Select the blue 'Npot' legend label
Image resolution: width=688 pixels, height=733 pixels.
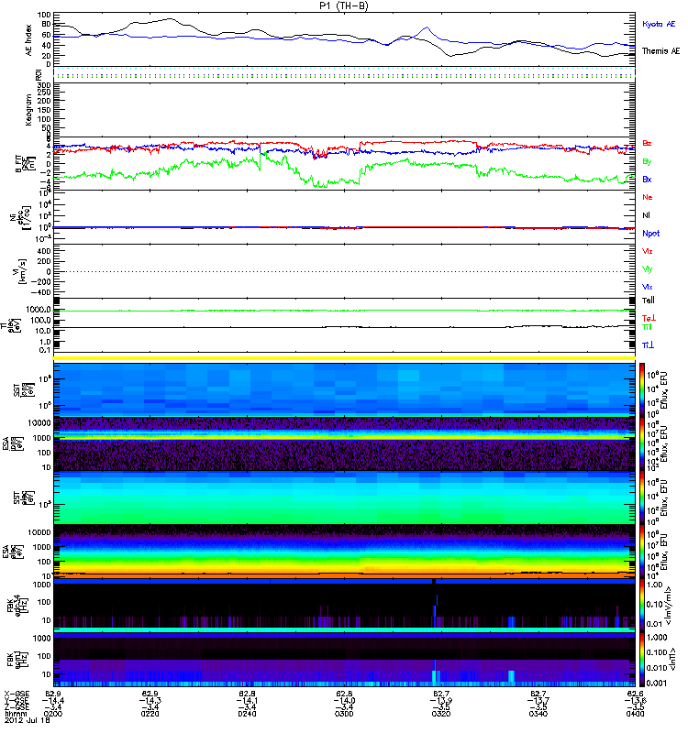coord(651,234)
